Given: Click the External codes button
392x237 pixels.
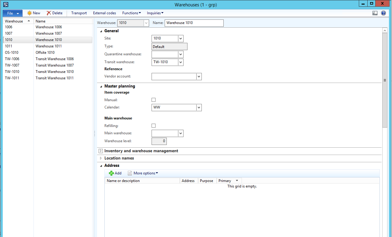Looking at the screenshot, I should click(x=104, y=13).
